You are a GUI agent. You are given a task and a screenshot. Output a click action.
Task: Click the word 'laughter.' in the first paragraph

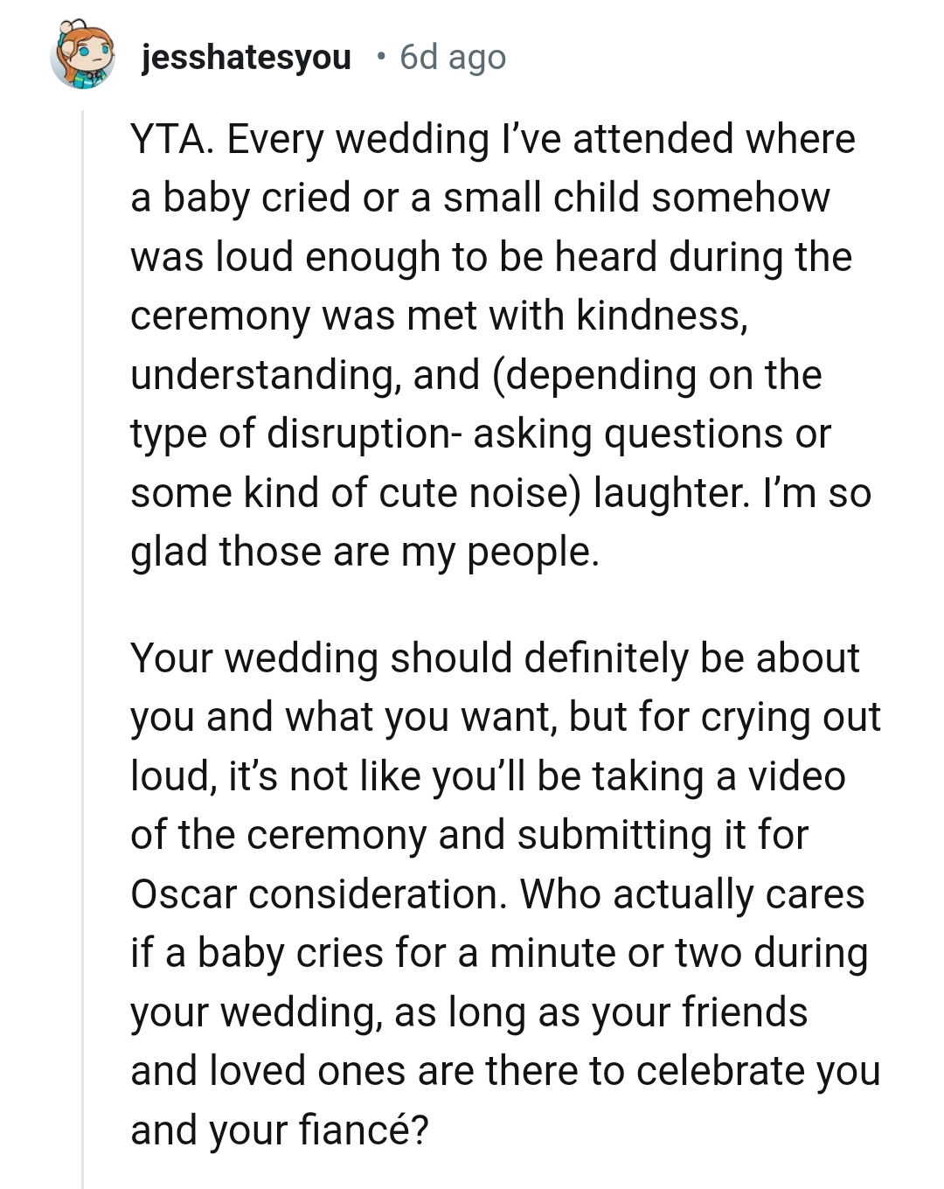click(x=671, y=493)
